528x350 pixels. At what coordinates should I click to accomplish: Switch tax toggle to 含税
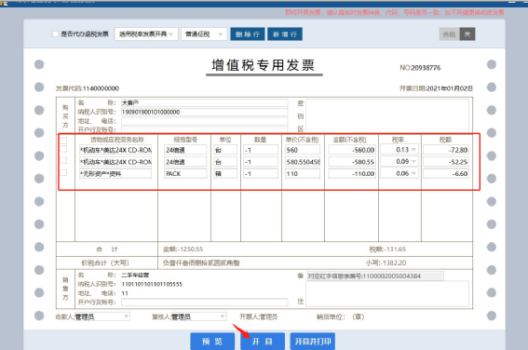coord(449,34)
